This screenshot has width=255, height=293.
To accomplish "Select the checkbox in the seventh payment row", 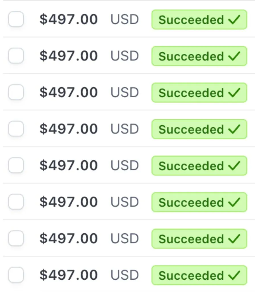I will pyautogui.click(x=16, y=238).
